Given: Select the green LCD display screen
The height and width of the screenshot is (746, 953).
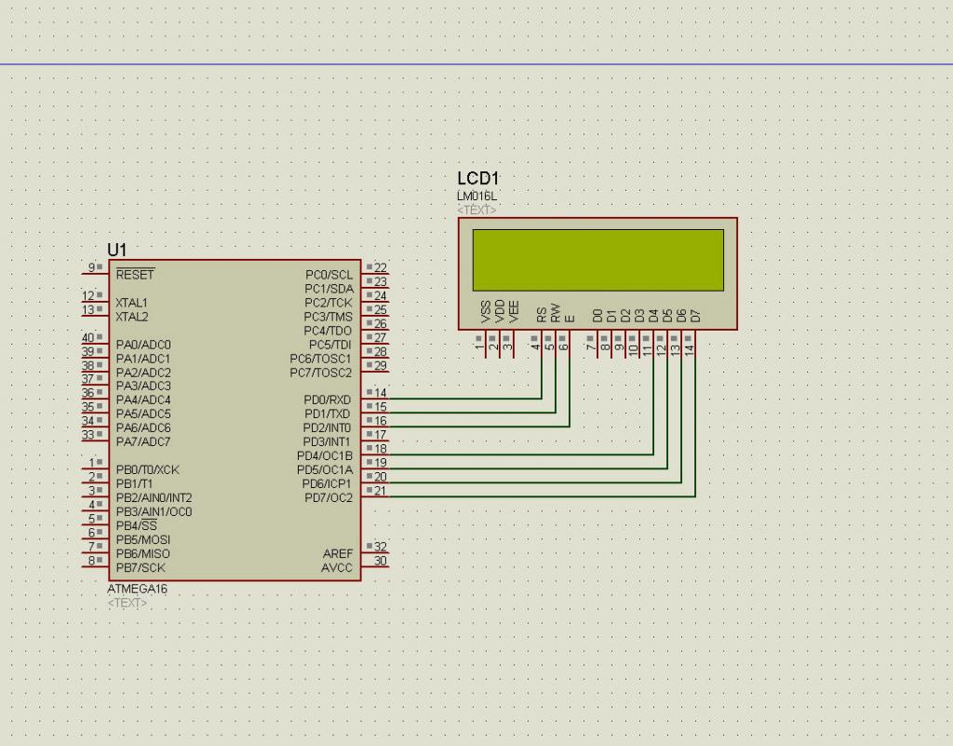Looking at the screenshot, I should (598, 260).
